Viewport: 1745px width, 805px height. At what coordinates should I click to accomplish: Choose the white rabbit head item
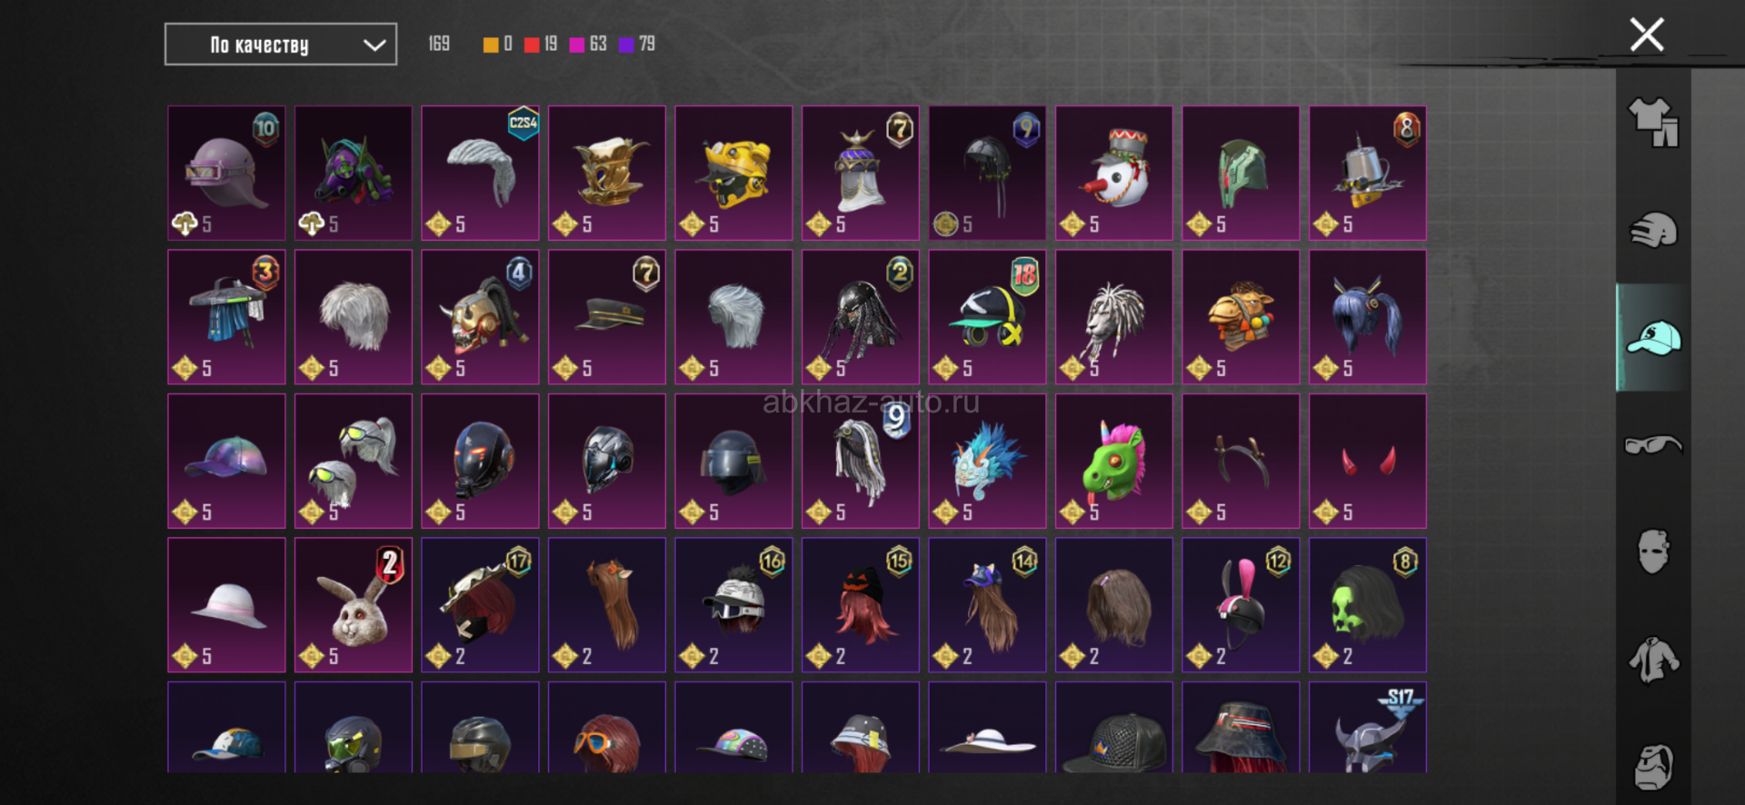coord(354,605)
